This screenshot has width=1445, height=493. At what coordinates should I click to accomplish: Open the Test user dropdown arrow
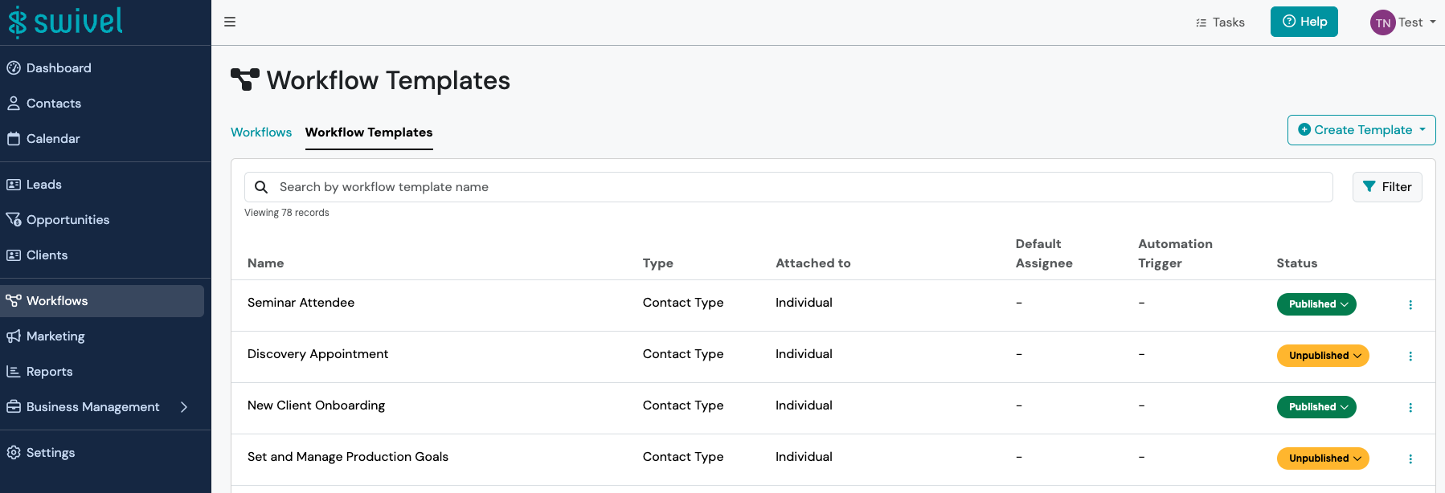(1433, 22)
